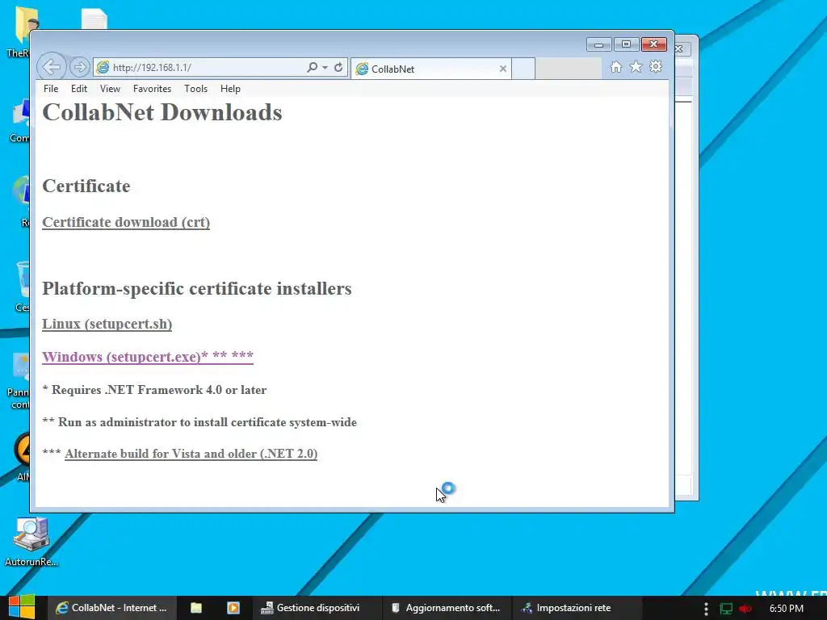The image size is (827, 620).
Task: Open the Favorites menu
Action: 152,89
